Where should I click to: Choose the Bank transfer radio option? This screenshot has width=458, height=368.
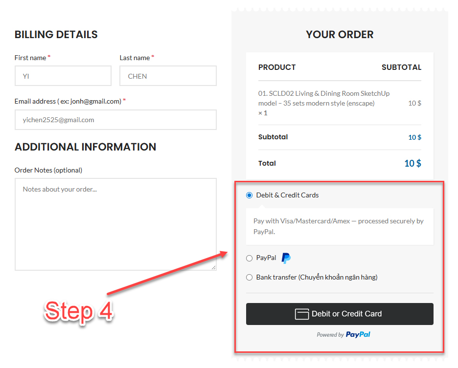click(x=249, y=277)
